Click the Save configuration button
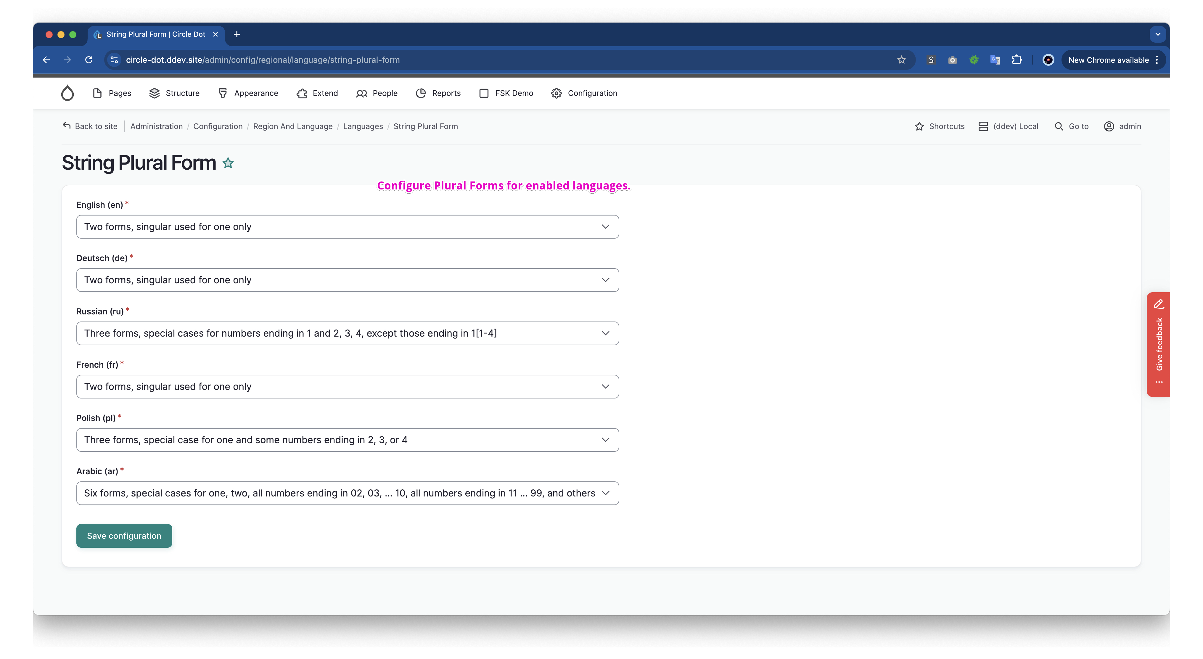1203x659 pixels. tap(124, 536)
